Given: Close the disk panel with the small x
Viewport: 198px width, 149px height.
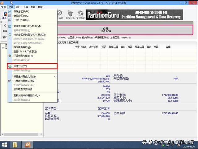Looking at the screenshot, I should [x=1, y=22].
